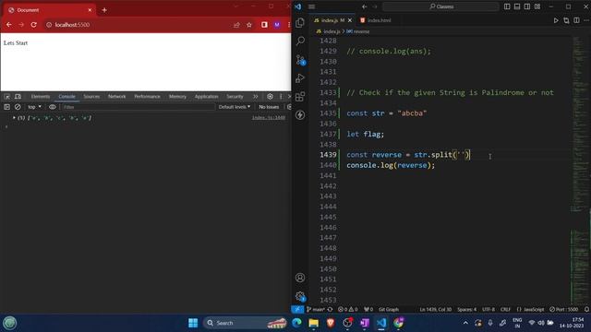Open the lightning-bolt extension in activity bar

coord(300,114)
